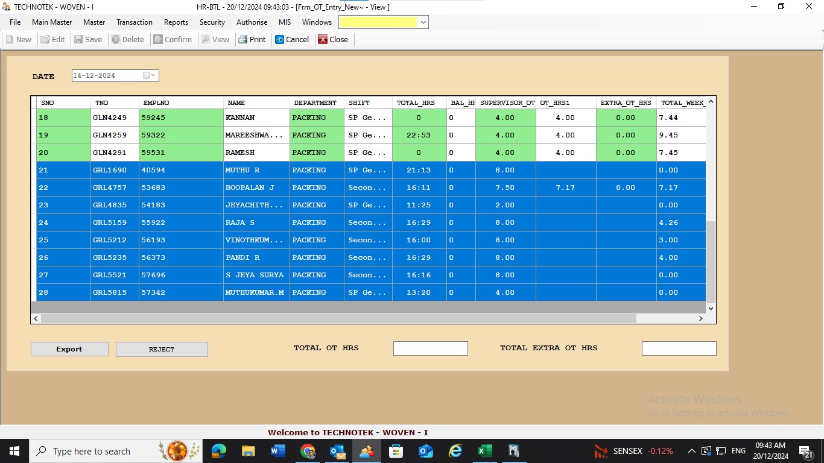Viewport: 824px width, 463px height.
Task: Show hidden system tray icons chevron
Action: tap(692, 451)
